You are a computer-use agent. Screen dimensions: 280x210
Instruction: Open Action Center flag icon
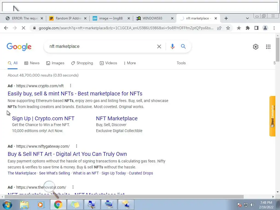point(239,205)
